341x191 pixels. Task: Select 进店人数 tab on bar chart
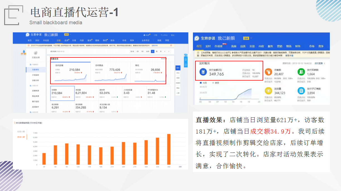pos(21,137)
